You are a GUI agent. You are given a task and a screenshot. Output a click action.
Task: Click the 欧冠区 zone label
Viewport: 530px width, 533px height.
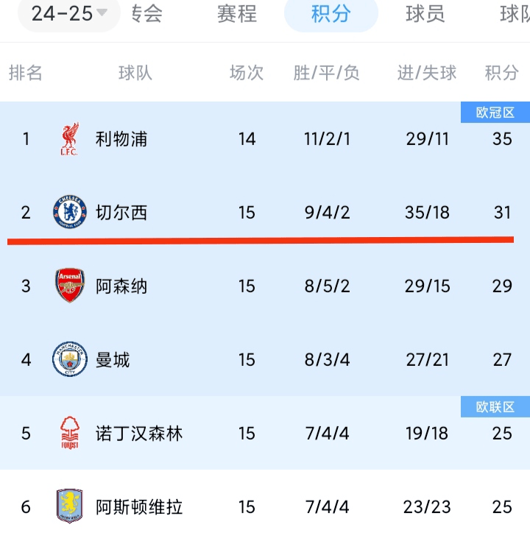(495, 113)
